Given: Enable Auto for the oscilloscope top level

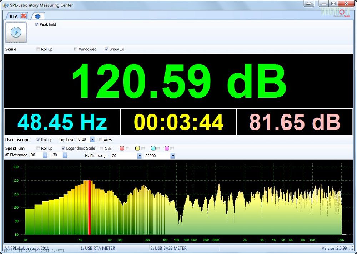Looking at the screenshot, I should (x=101, y=140).
